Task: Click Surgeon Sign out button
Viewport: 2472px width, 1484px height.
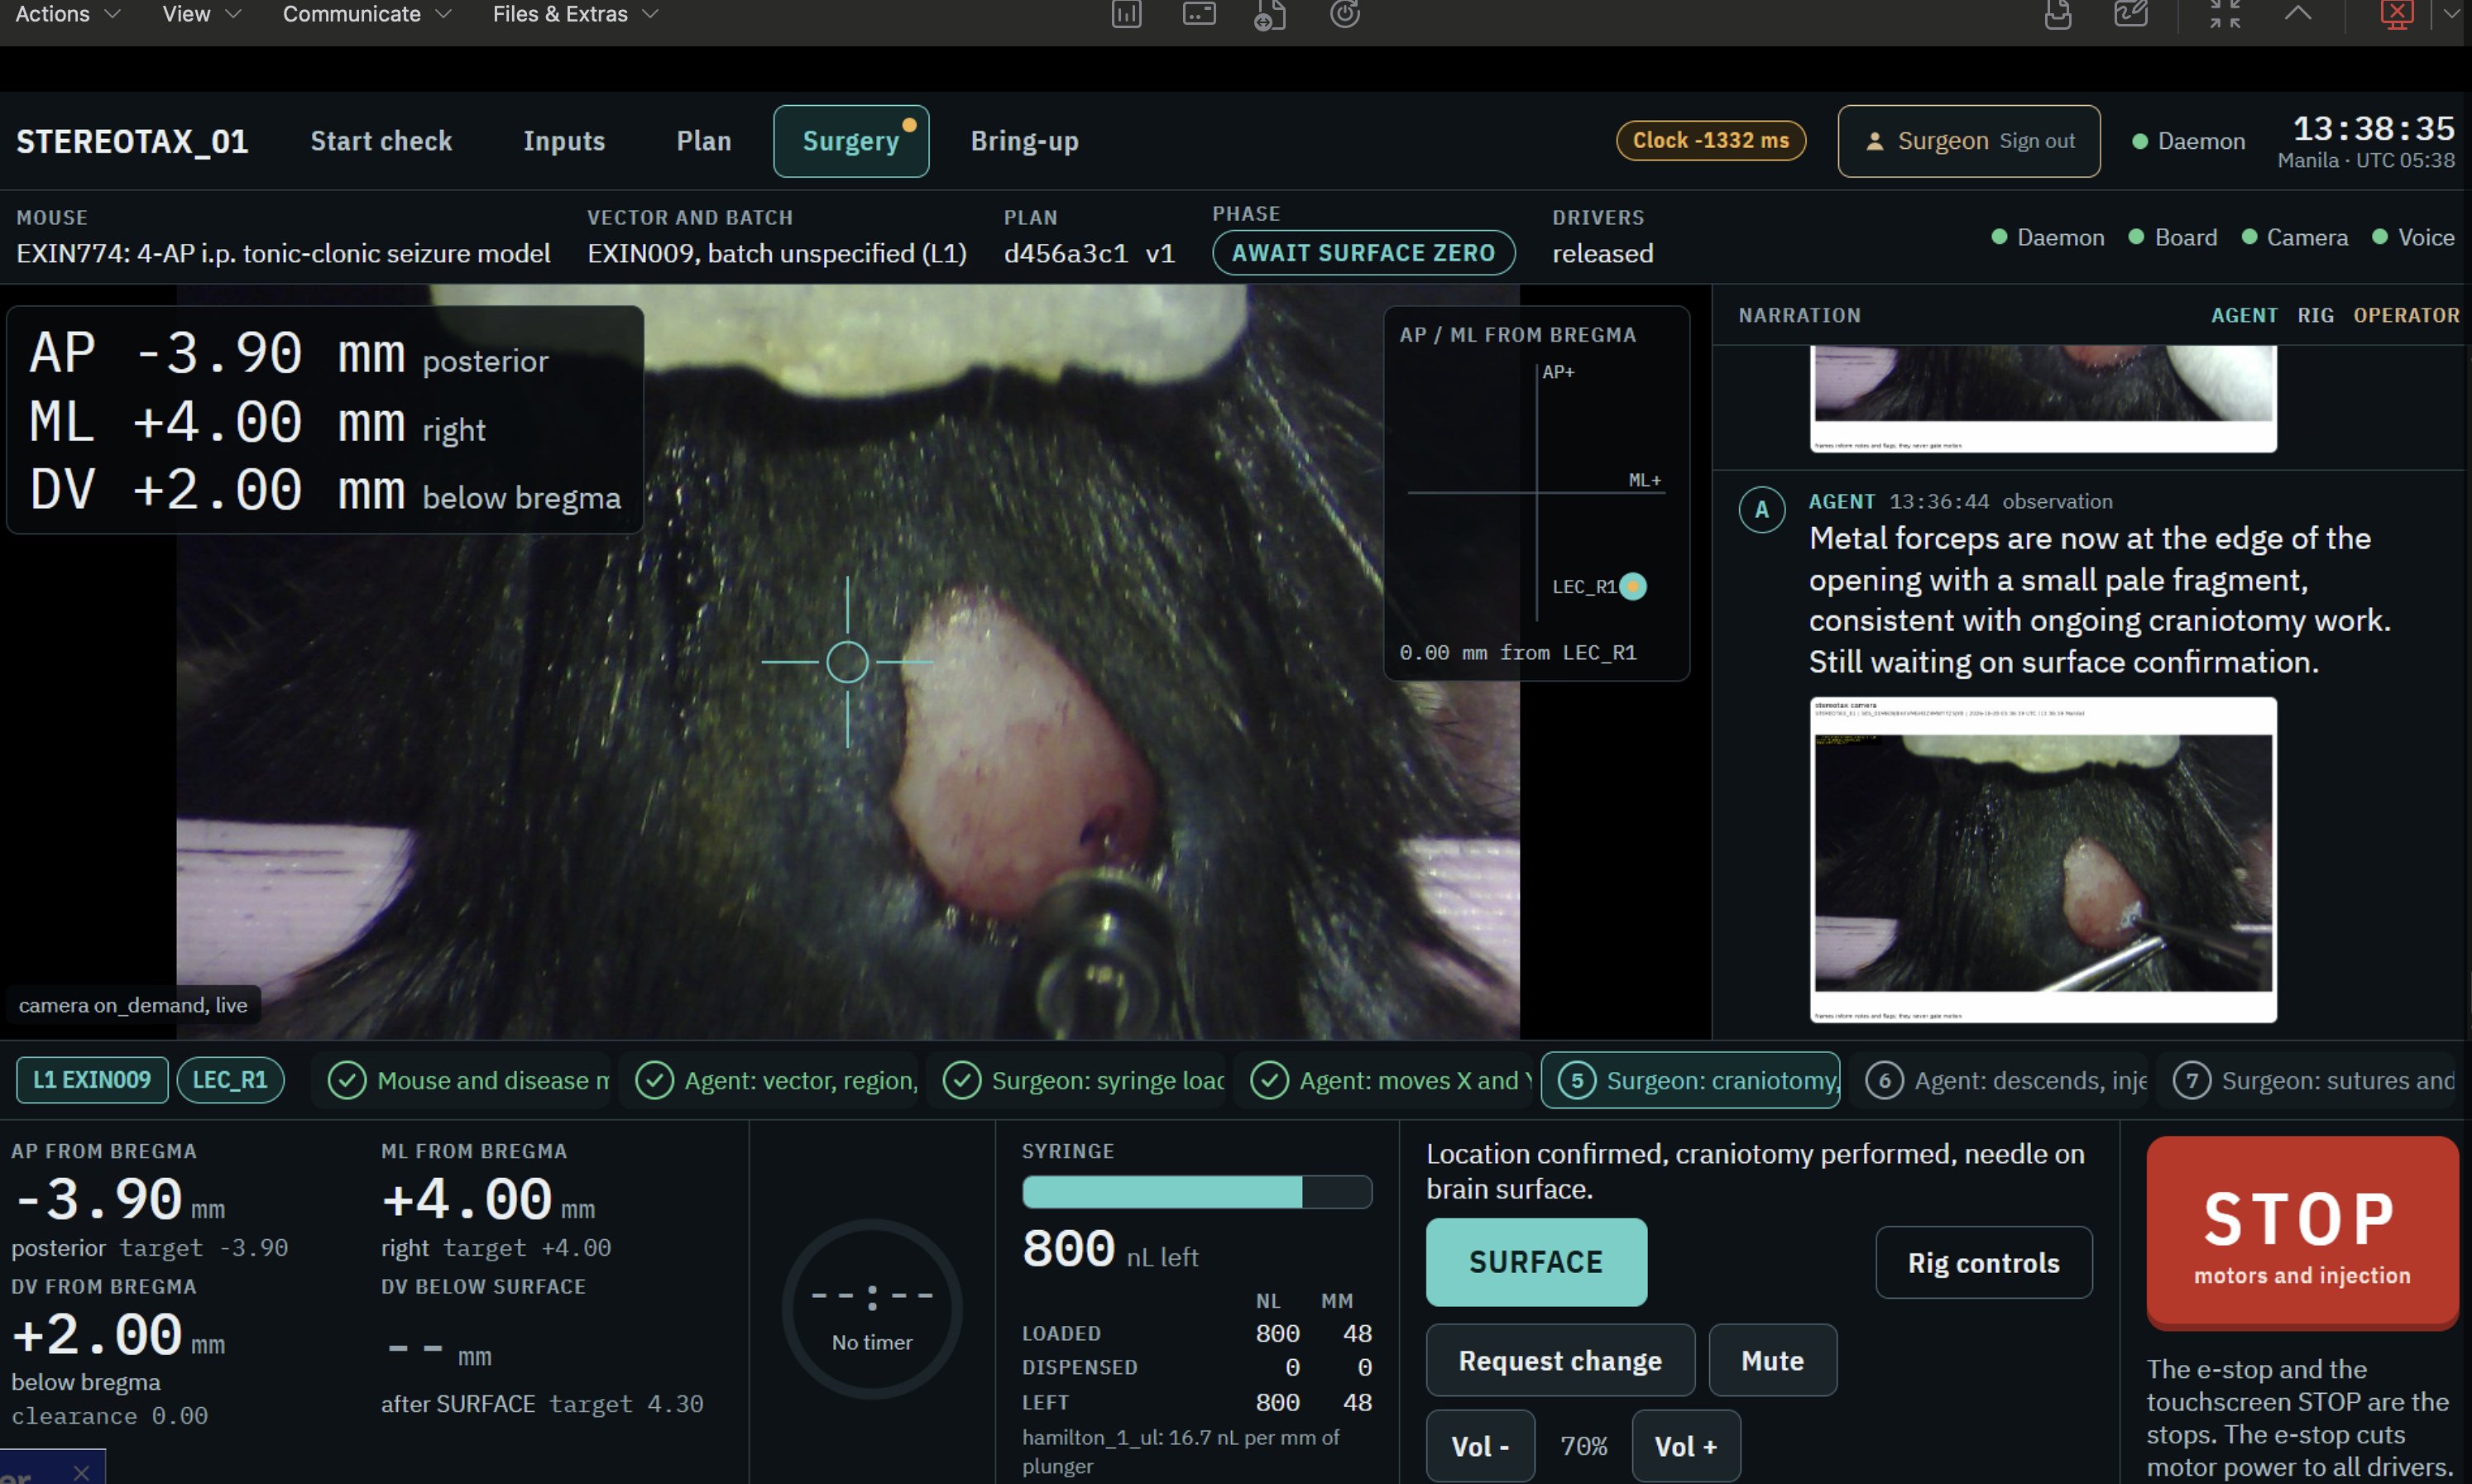Action: (x=1968, y=141)
